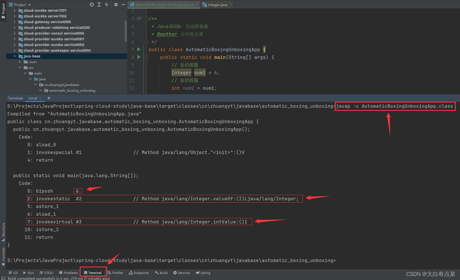Open the Project view dropdown

[20, 5]
